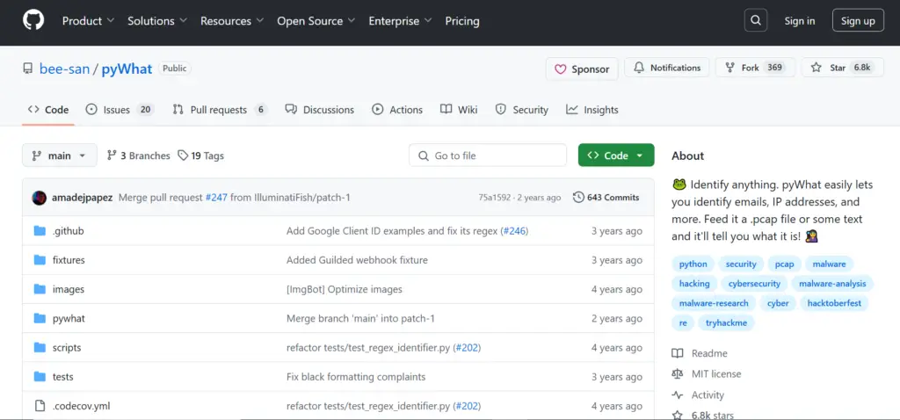Open the Pricing page

[462, 21]
